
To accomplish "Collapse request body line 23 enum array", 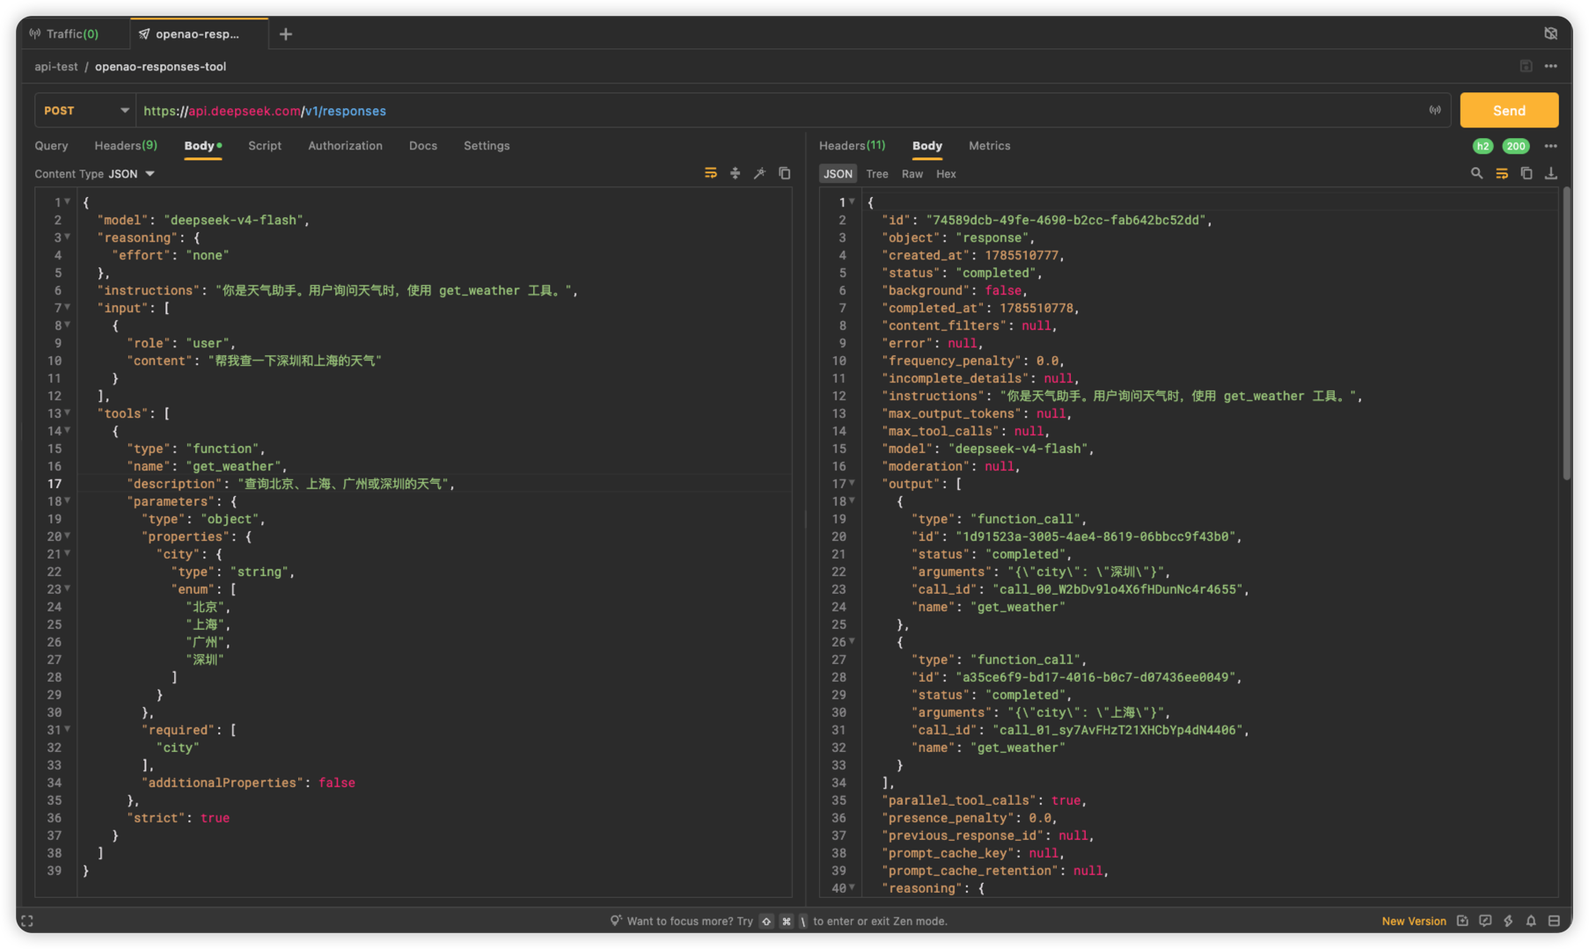I will (68, 588).
